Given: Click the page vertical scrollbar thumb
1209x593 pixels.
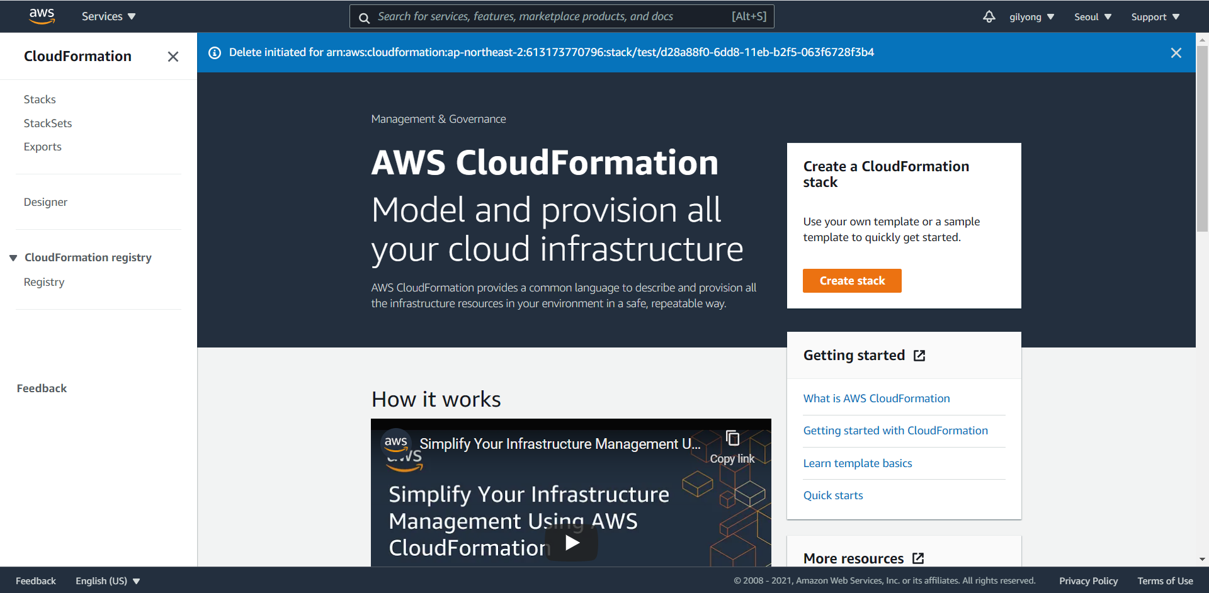Looking at the screenshot, I should pyautogui.click(x=1202, y=139).
